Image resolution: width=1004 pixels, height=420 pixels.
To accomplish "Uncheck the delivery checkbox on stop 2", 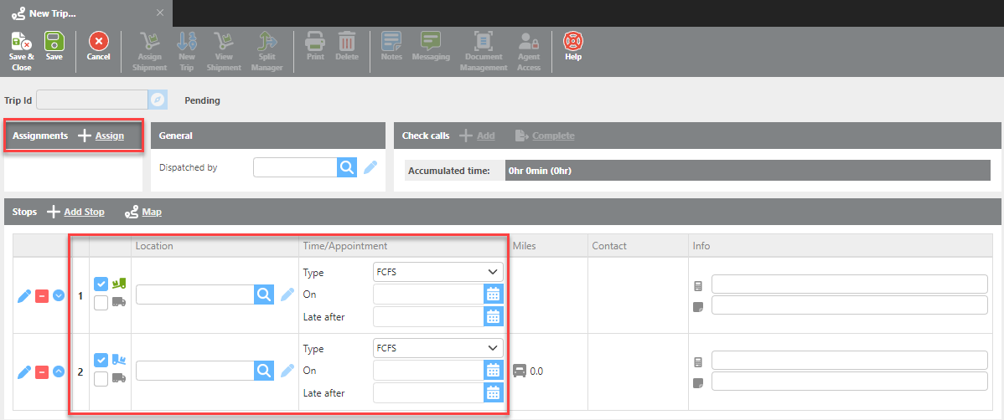I will point(101,360).
